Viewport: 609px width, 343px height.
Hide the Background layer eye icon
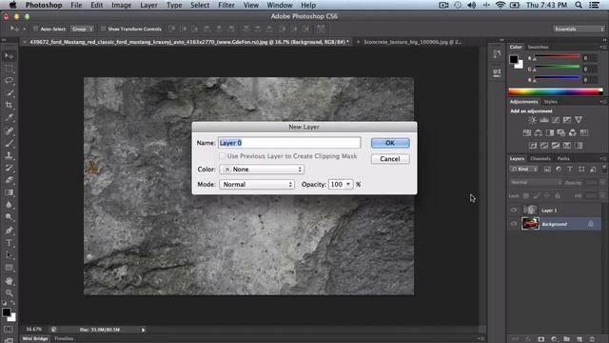(x=514, y=224)
